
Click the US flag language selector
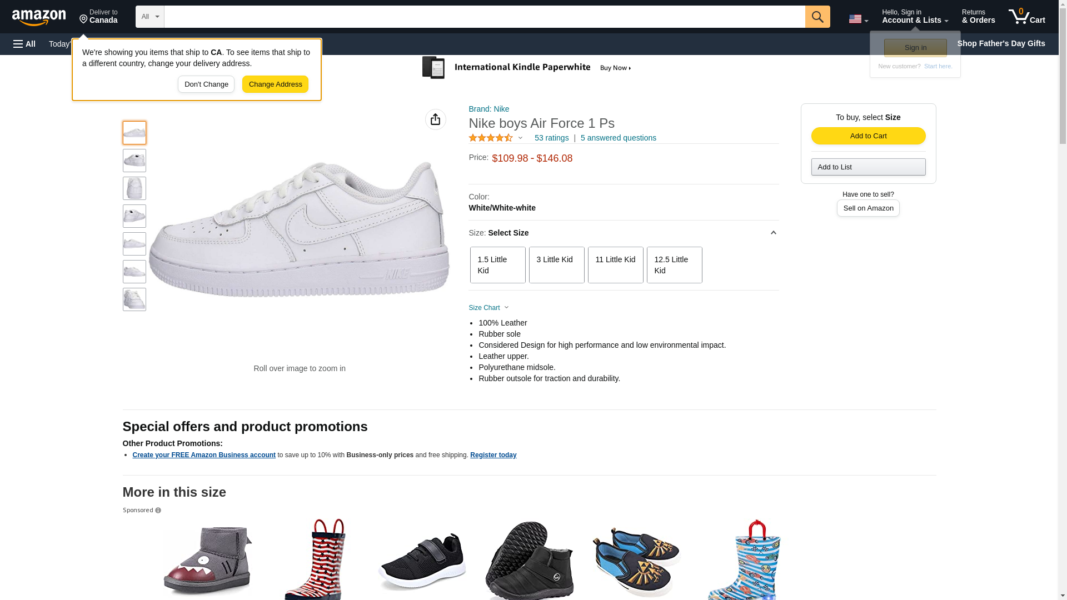click(857, 19)
